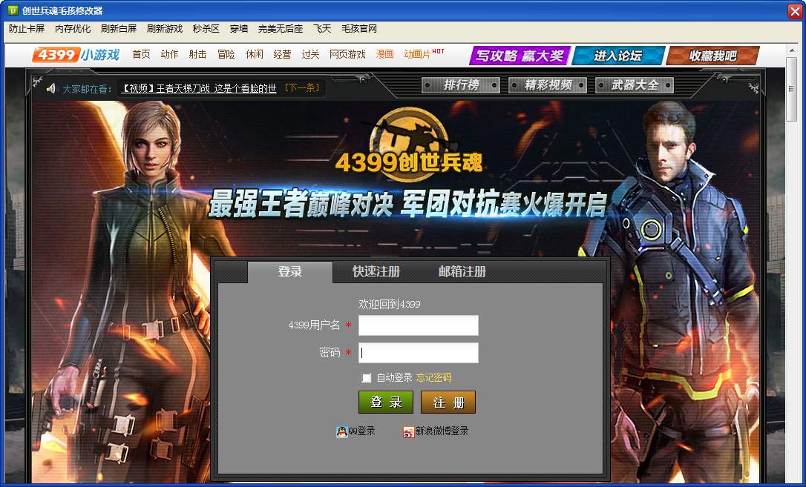Open the 动作 games link

tap(169, 54)
